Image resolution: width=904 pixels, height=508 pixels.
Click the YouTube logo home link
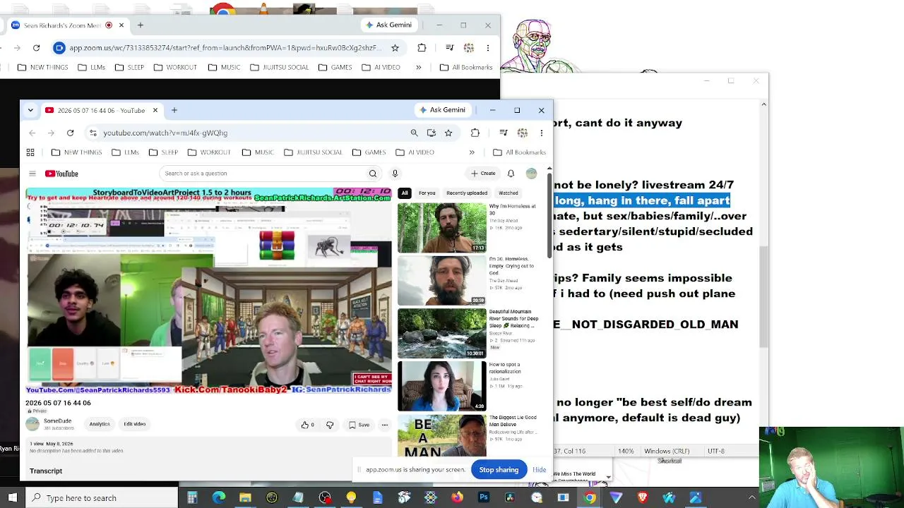click(x=61, y=174)
